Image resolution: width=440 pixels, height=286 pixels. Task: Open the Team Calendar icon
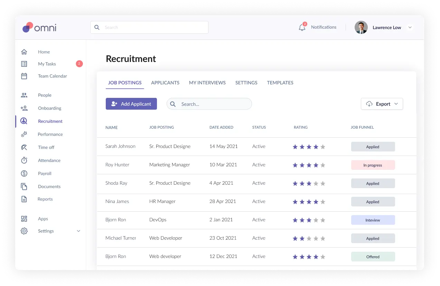[x=24, y=76]
